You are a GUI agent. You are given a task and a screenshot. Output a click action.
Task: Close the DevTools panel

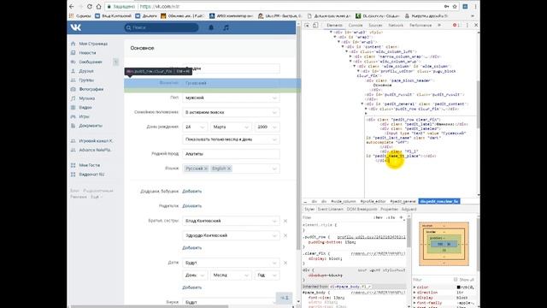[476, 25]
